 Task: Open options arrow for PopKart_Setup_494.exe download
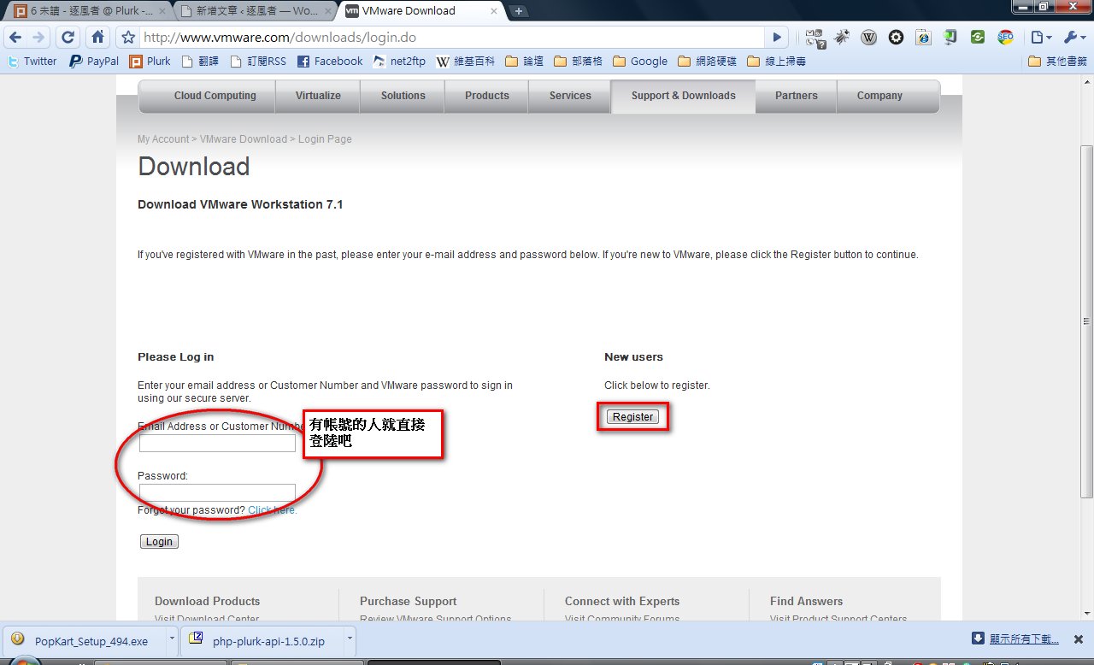coord(171,640)
